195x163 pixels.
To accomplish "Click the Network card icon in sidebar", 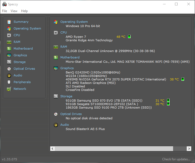I will click(9, 89).
